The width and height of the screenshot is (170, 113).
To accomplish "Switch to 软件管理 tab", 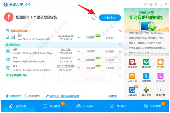I will point(152,106).
